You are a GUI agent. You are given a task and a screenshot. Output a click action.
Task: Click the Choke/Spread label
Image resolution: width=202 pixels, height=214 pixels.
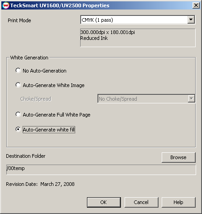36,99
